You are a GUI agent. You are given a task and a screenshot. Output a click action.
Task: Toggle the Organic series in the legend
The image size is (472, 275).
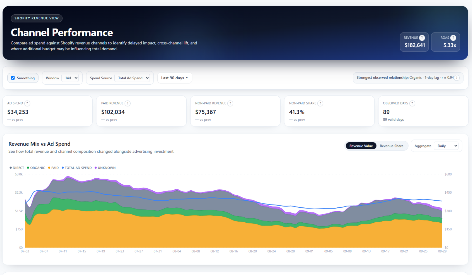(x=36, y=168)
